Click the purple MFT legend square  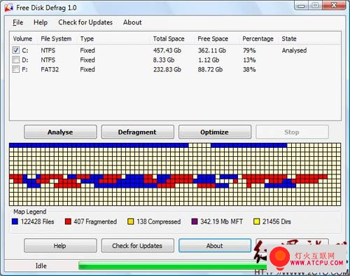(x=195, y=221)
